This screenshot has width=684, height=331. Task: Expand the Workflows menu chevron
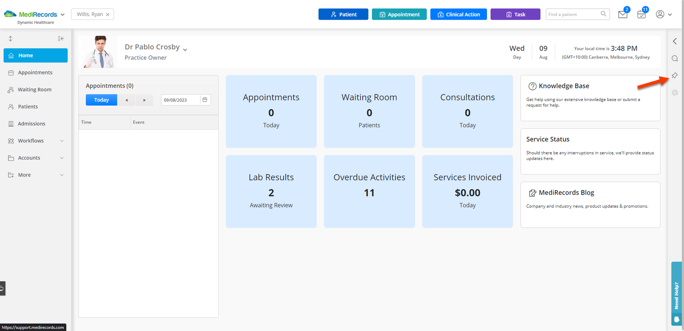click(62, 141)
